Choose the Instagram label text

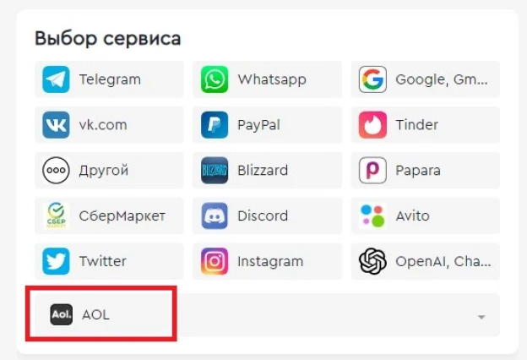(x=270, y=261)
